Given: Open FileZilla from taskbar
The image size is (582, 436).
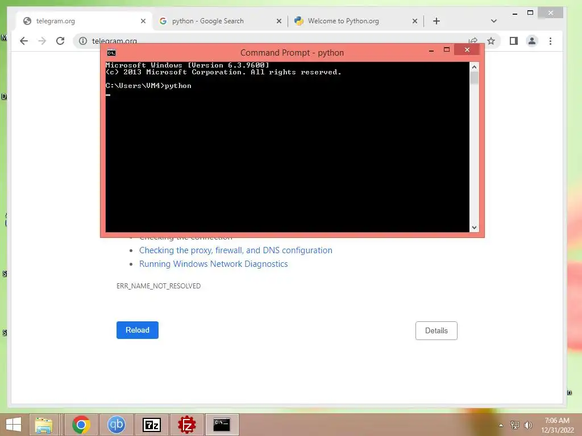Looking at the screenshot, I should (186, 425).
